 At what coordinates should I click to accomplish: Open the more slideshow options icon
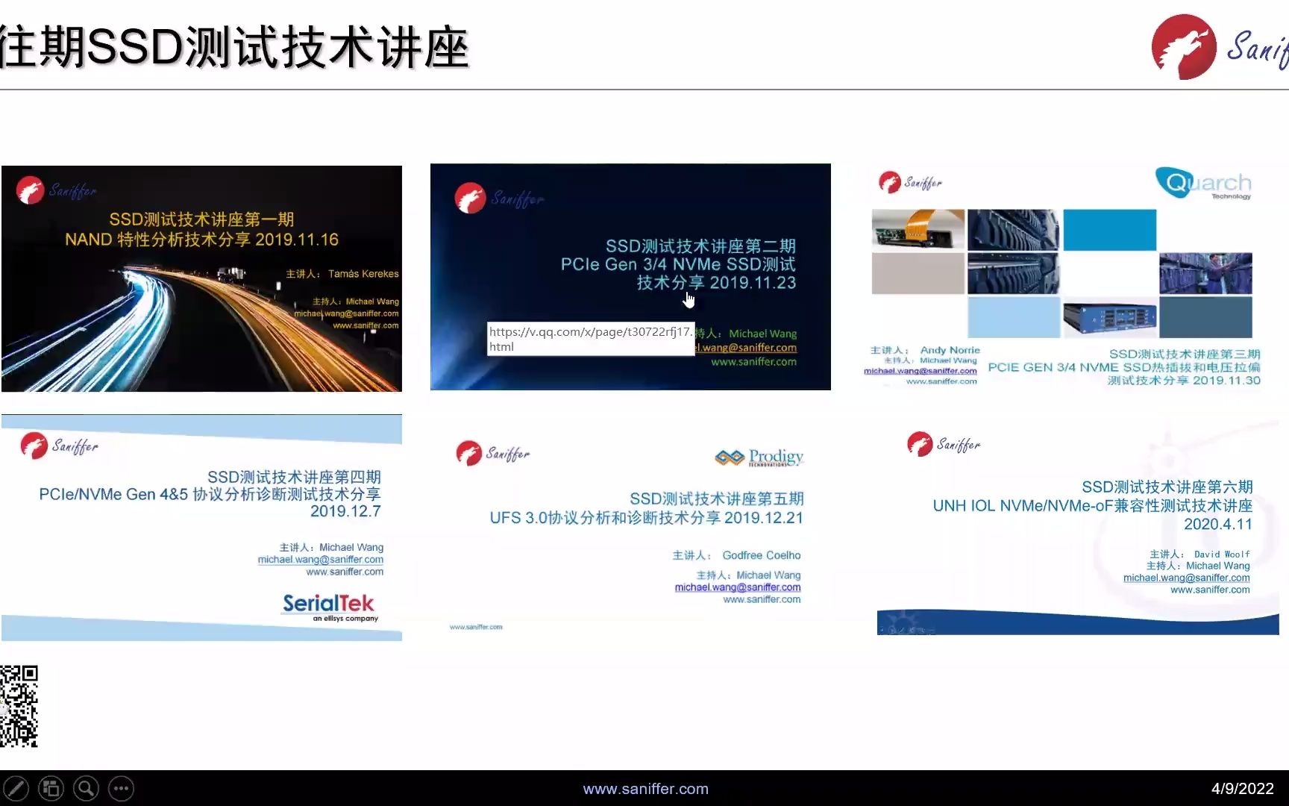[x=121, y=788]
